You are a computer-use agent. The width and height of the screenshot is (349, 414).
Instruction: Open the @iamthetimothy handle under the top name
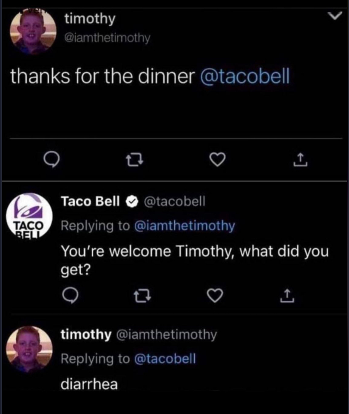tap(107, 38)
